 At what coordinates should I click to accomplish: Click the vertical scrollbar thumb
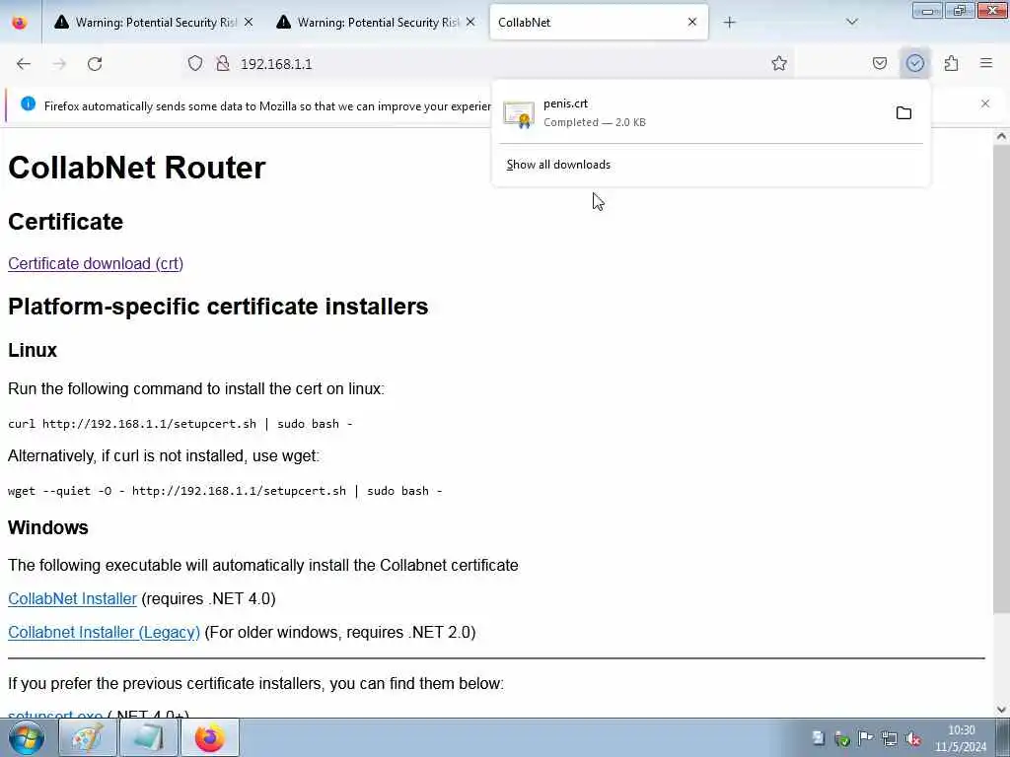[x=1001, y=379]
